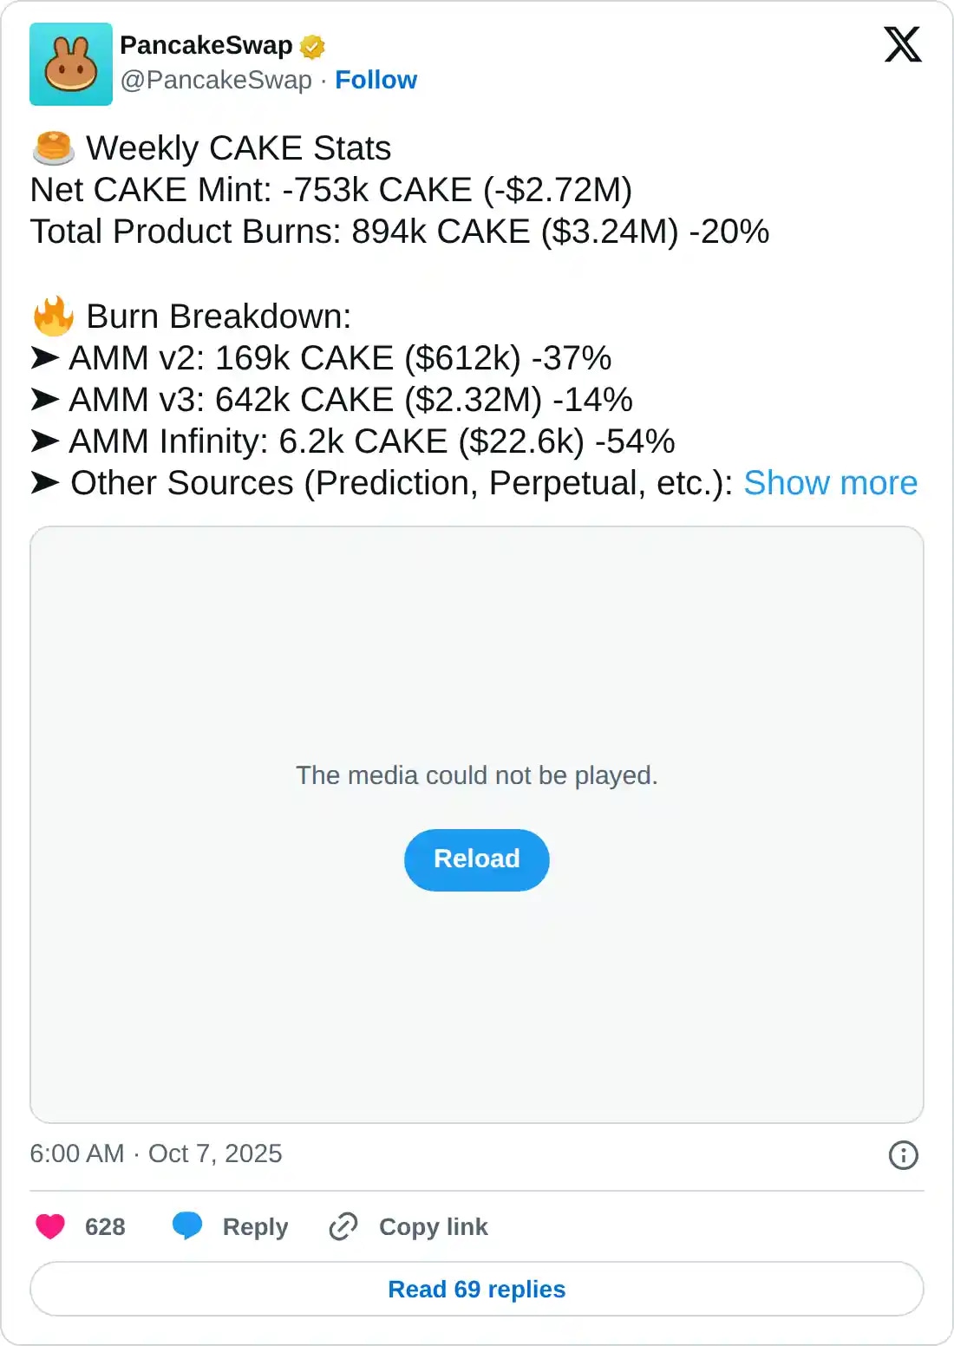Choose the Copy link text

[x=433, y=1226]
